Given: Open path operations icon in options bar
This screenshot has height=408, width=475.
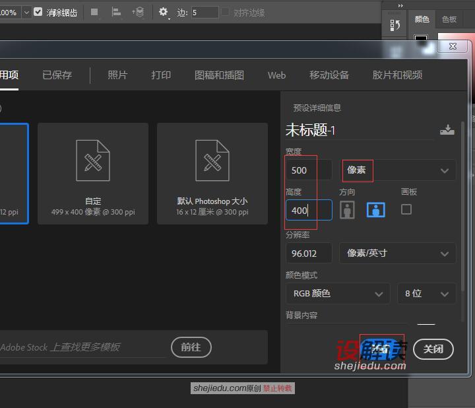Looking at the screenshot, I should [94, 12].
